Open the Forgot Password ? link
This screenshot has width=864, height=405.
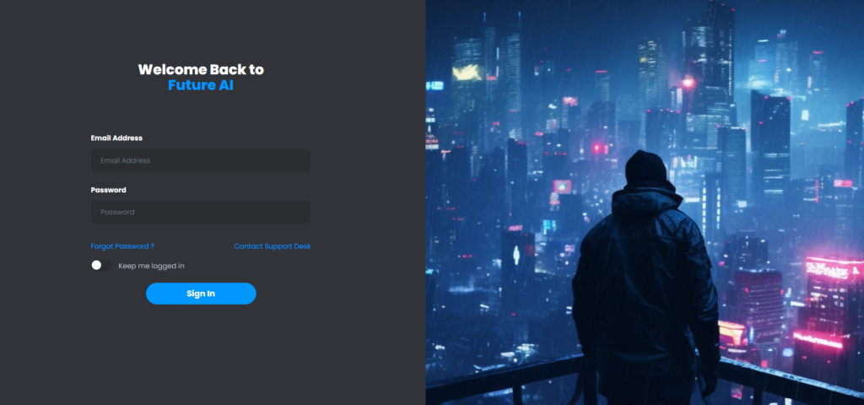tap(122, 246)
